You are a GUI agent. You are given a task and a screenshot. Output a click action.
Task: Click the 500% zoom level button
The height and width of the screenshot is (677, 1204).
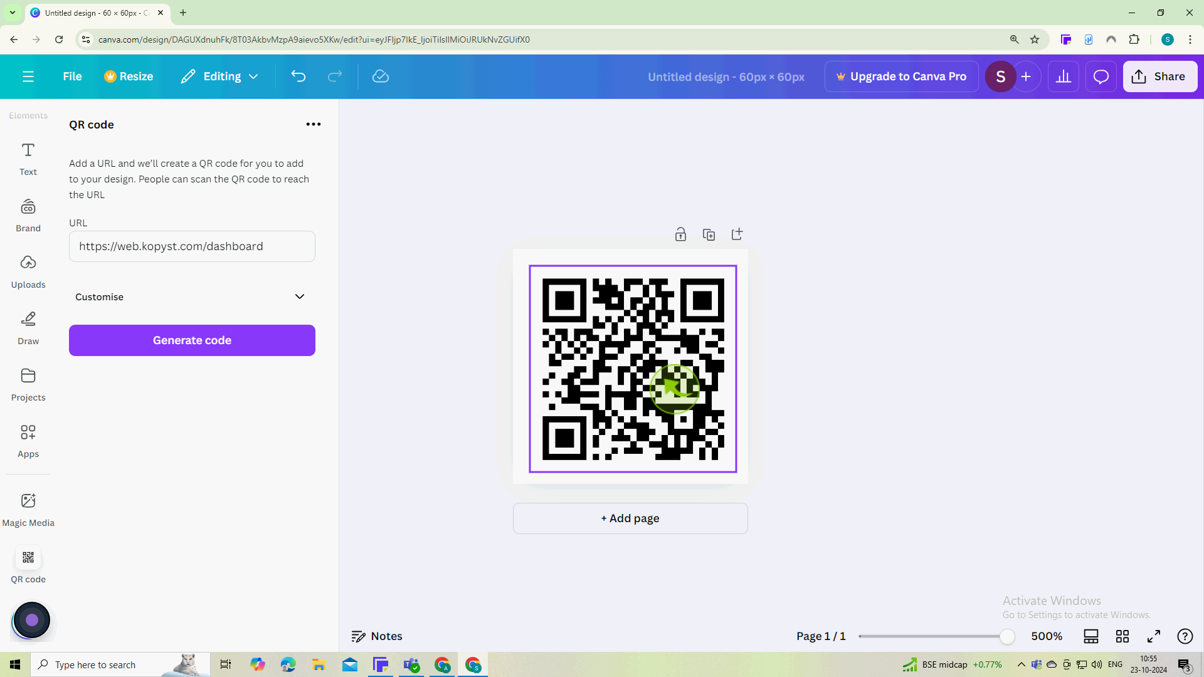pyautogui.click(x=1047, y=636)
